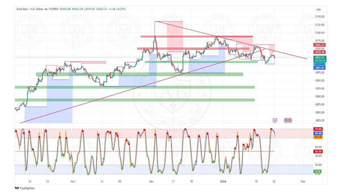Select the open value O2020.88 in header
342x192 pixels.
point(65,9)
